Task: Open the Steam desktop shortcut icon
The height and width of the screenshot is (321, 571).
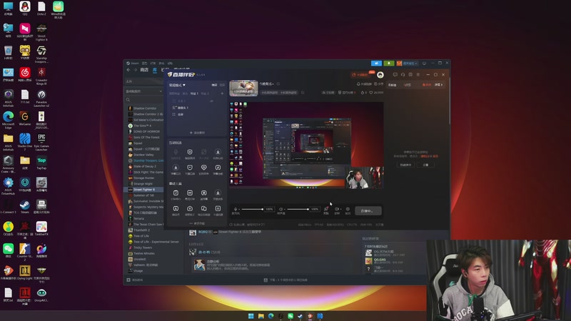Action: tap(25, 206)
